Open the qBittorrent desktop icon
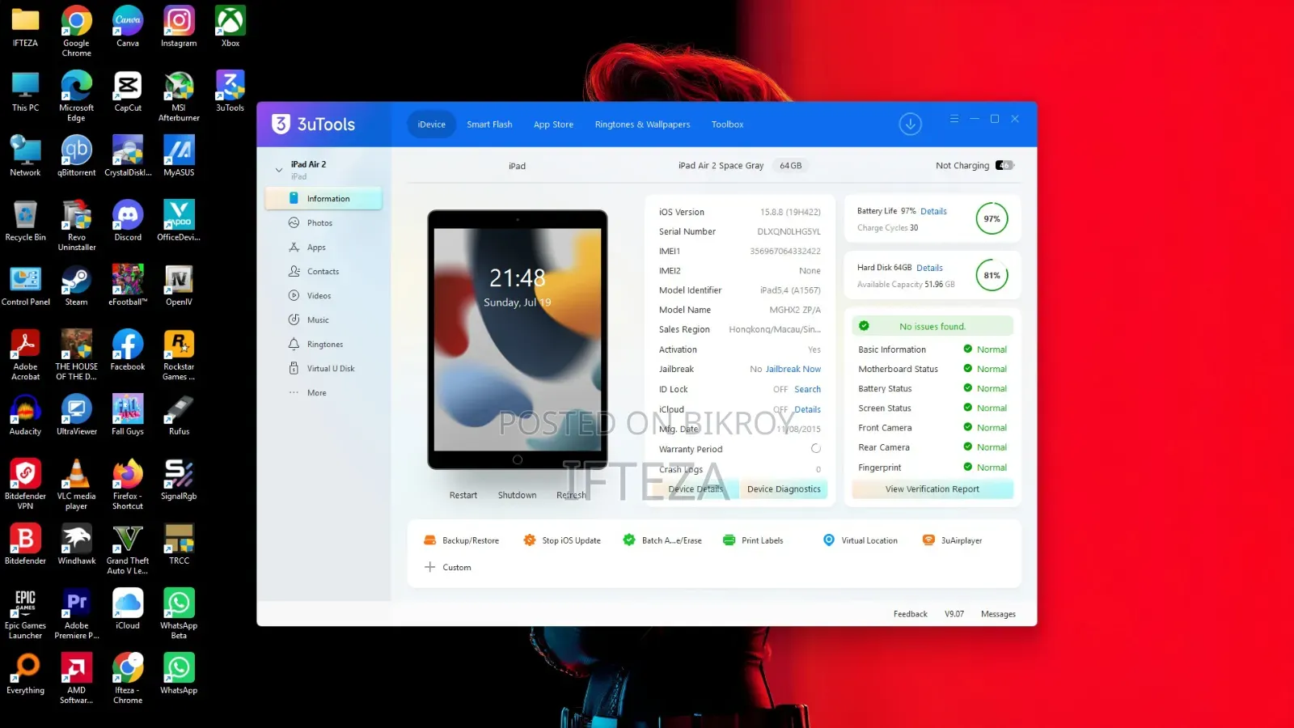This screenshot has width=1294, height=728. coord(76,156)
